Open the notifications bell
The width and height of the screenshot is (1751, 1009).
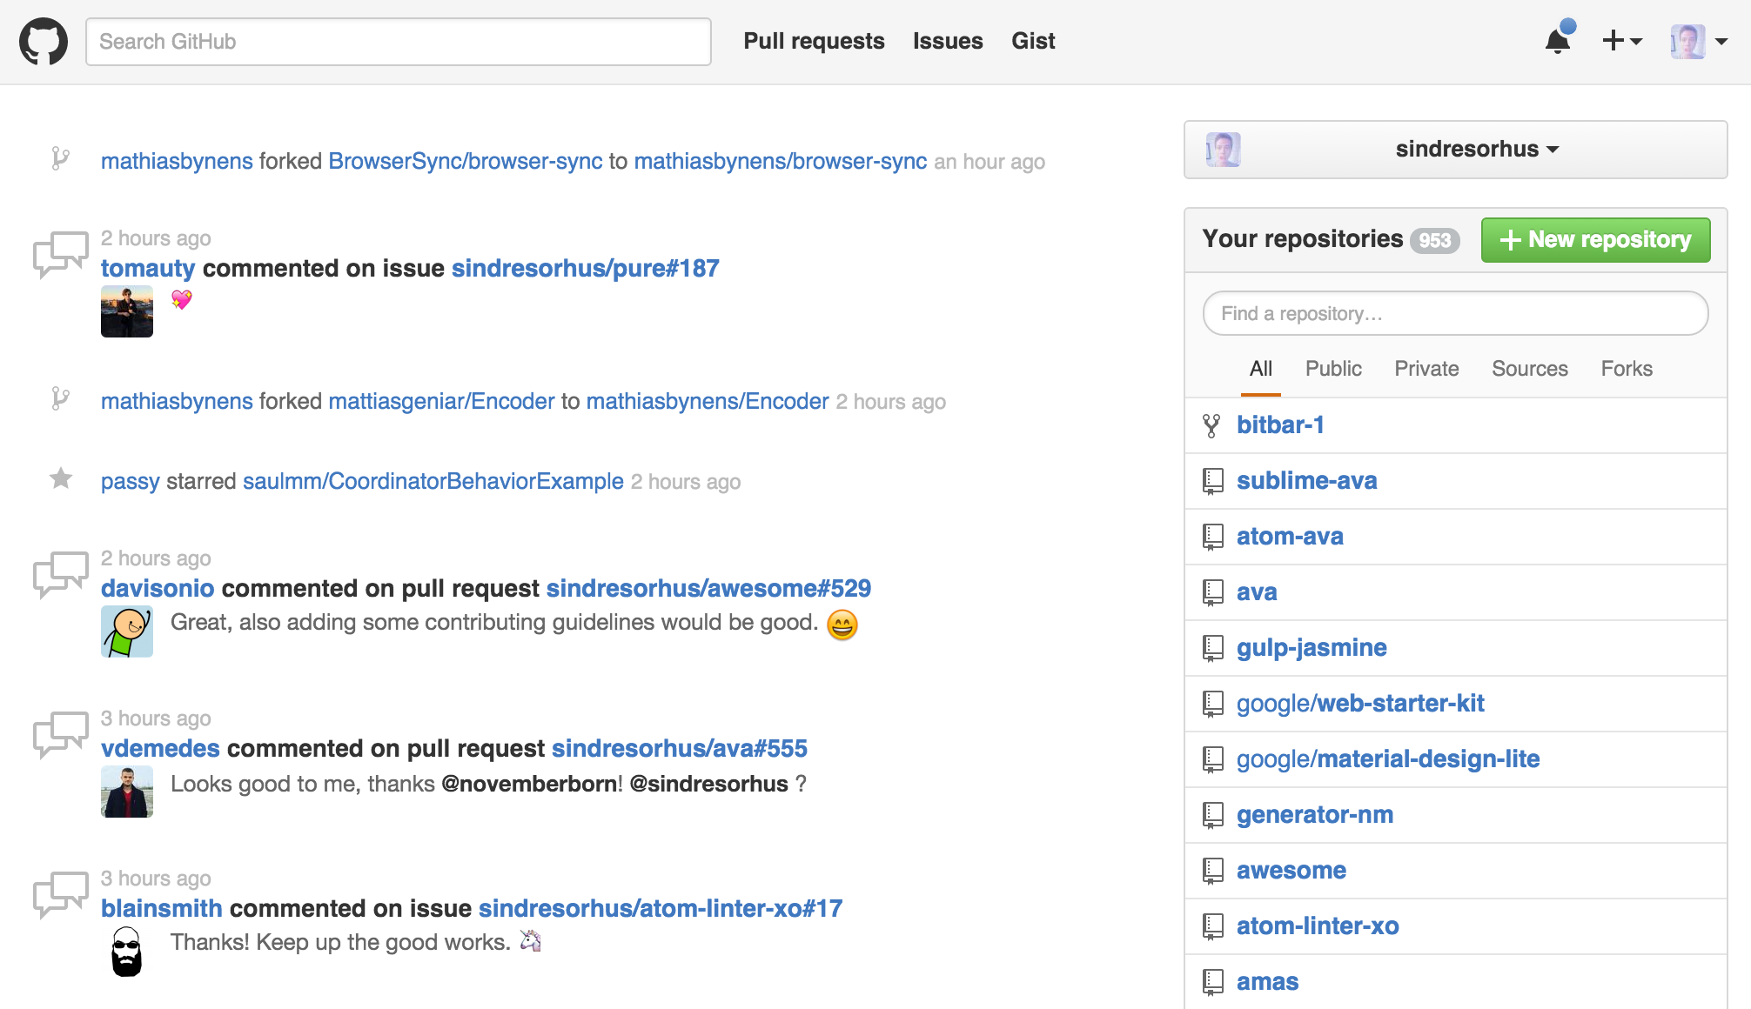pos(1558,41)
